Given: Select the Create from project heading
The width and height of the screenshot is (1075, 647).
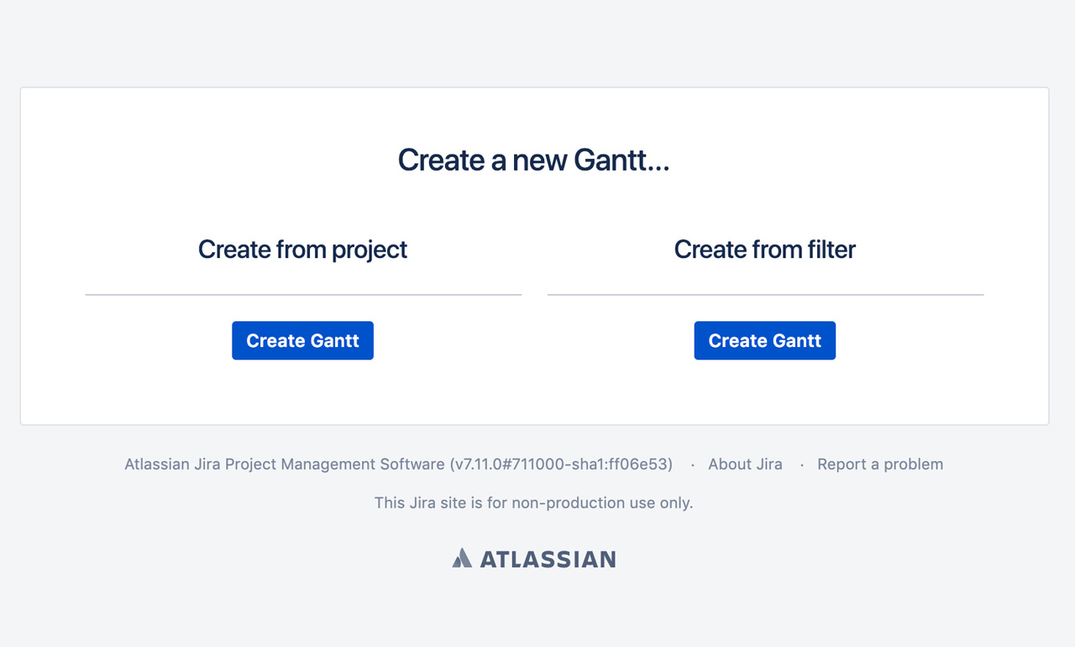Looking at the screenshot, I should (x=302, y=249).
